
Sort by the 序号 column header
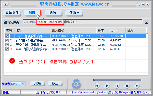[9, 31]
